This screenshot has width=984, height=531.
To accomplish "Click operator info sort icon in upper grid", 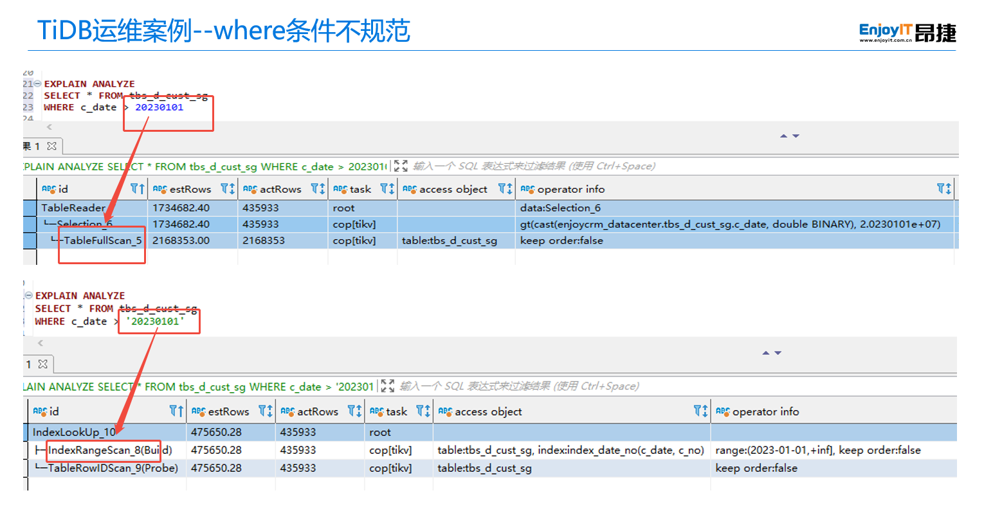I will point(943,189).
